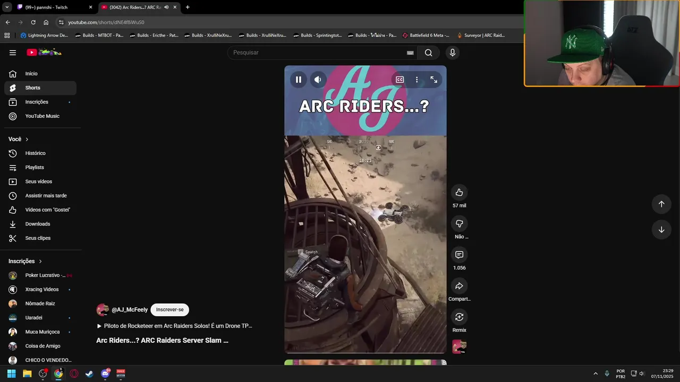Open the taskbar clock showing 23:29
Image resolution: width=680 pixels, height=382 pixels.
(662, 374)
